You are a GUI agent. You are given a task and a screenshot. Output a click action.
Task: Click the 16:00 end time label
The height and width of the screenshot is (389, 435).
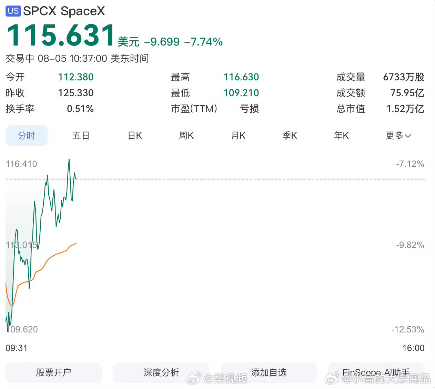pyautogui.click(x=414, y=348)
